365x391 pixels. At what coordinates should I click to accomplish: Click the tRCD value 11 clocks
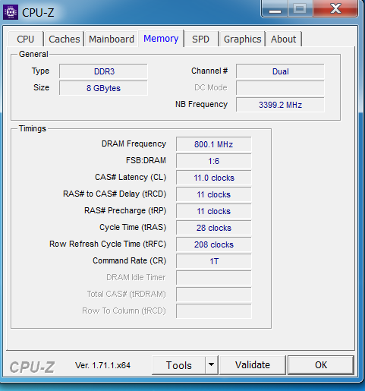point(214,194)
